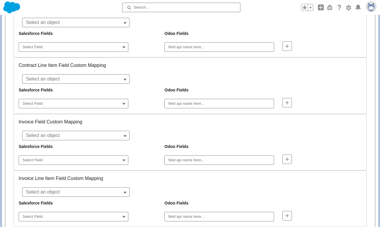Click the Odoo field api name input under Invoice Field
380x227 pixels.
pos(219,160)
